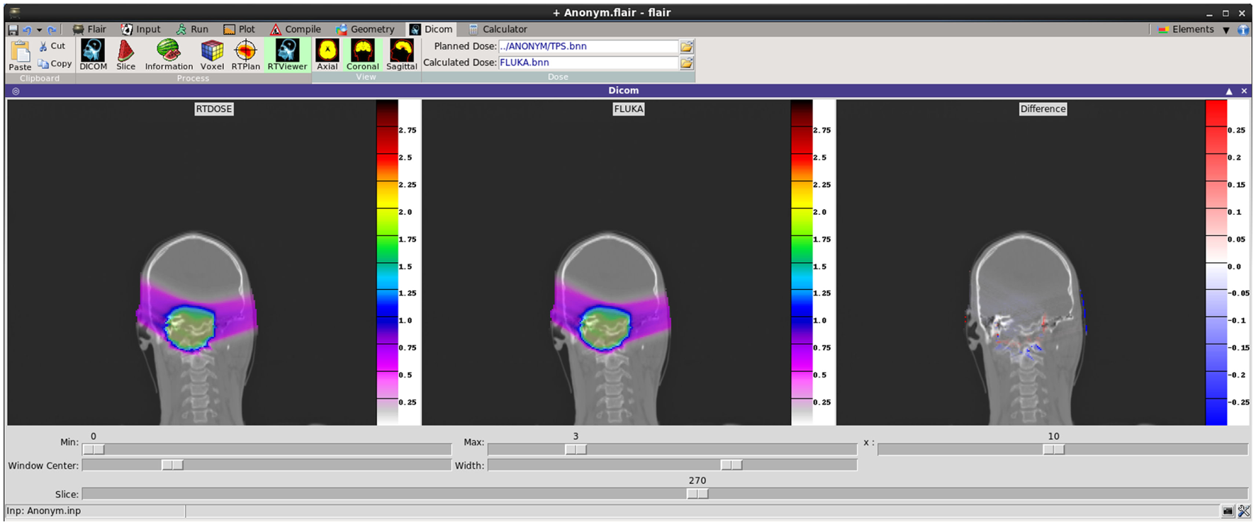Select the Slice watermelon icon
Image resolution: width=1256 pixels, height=525 pixels.
pos(125,55)
